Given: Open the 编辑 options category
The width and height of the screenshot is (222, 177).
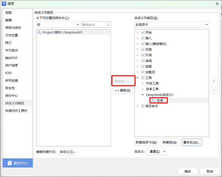Looking at the screenshot, I should [x=18, y=20].
